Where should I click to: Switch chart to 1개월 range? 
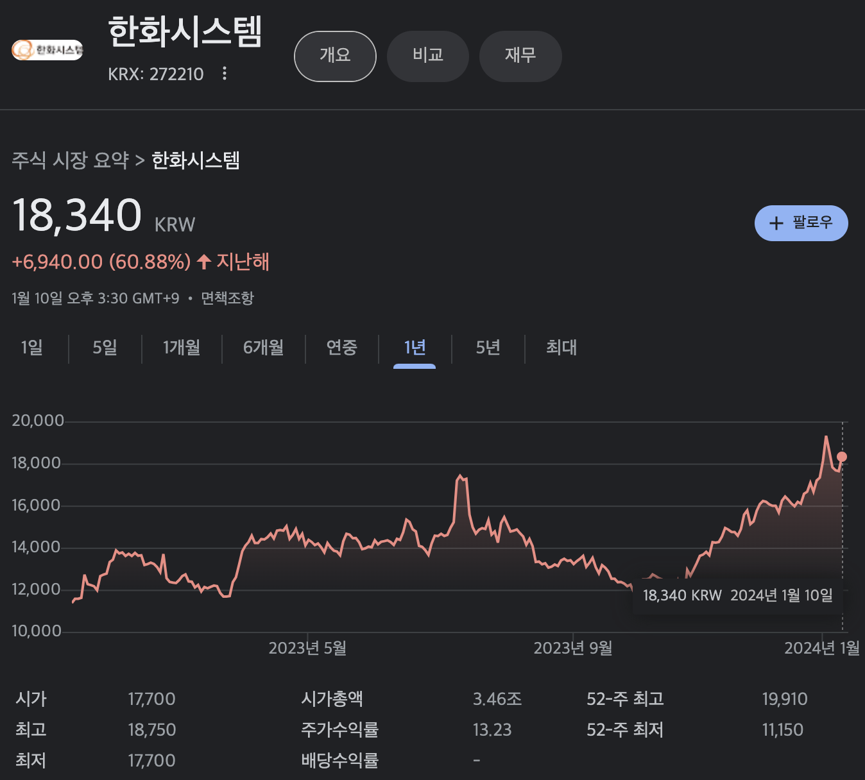pos(182,348)
